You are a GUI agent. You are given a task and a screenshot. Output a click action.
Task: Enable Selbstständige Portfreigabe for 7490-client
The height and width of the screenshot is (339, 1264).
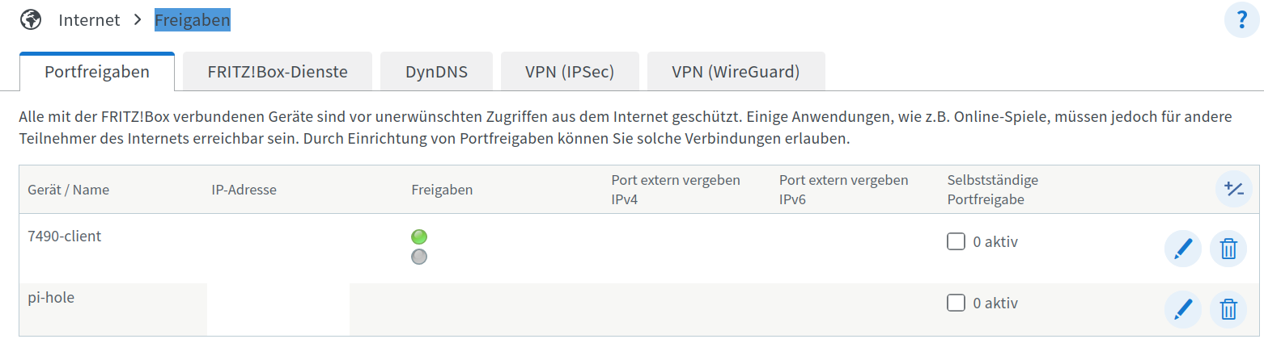[956, 241]
